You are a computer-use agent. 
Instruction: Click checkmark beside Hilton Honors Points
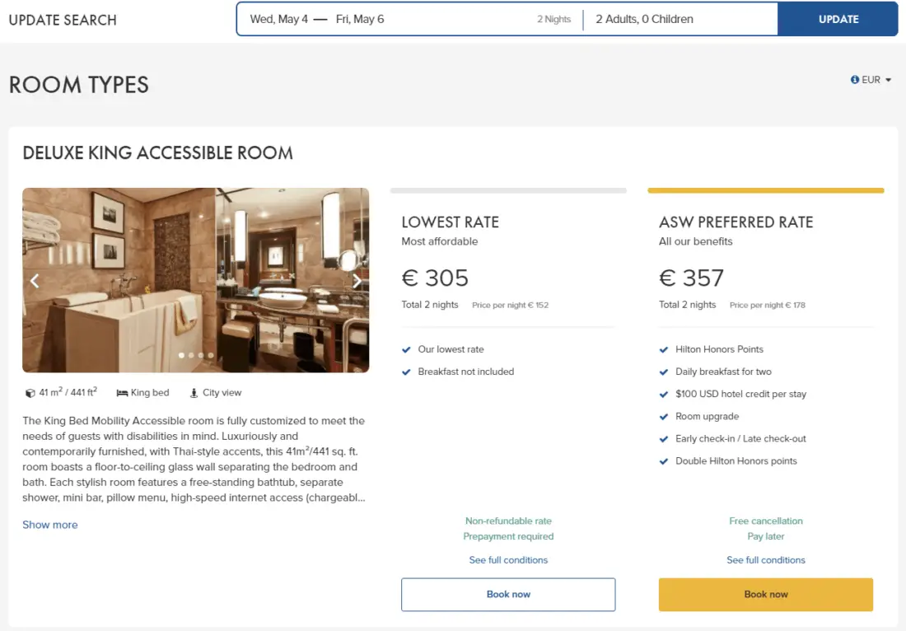pyautogui.click(x=664, y=349)
